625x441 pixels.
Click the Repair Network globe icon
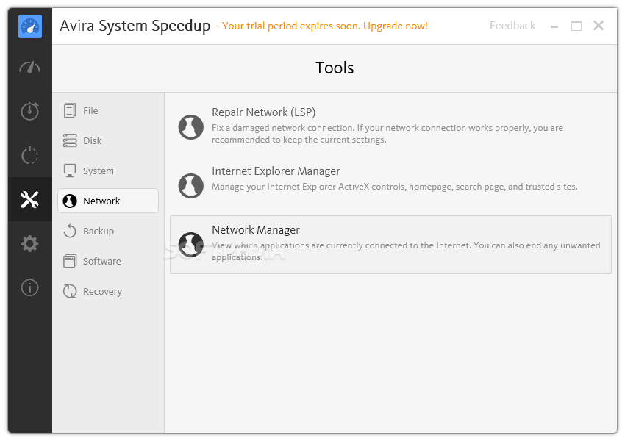pyautogui.click(x=191, y=127)
